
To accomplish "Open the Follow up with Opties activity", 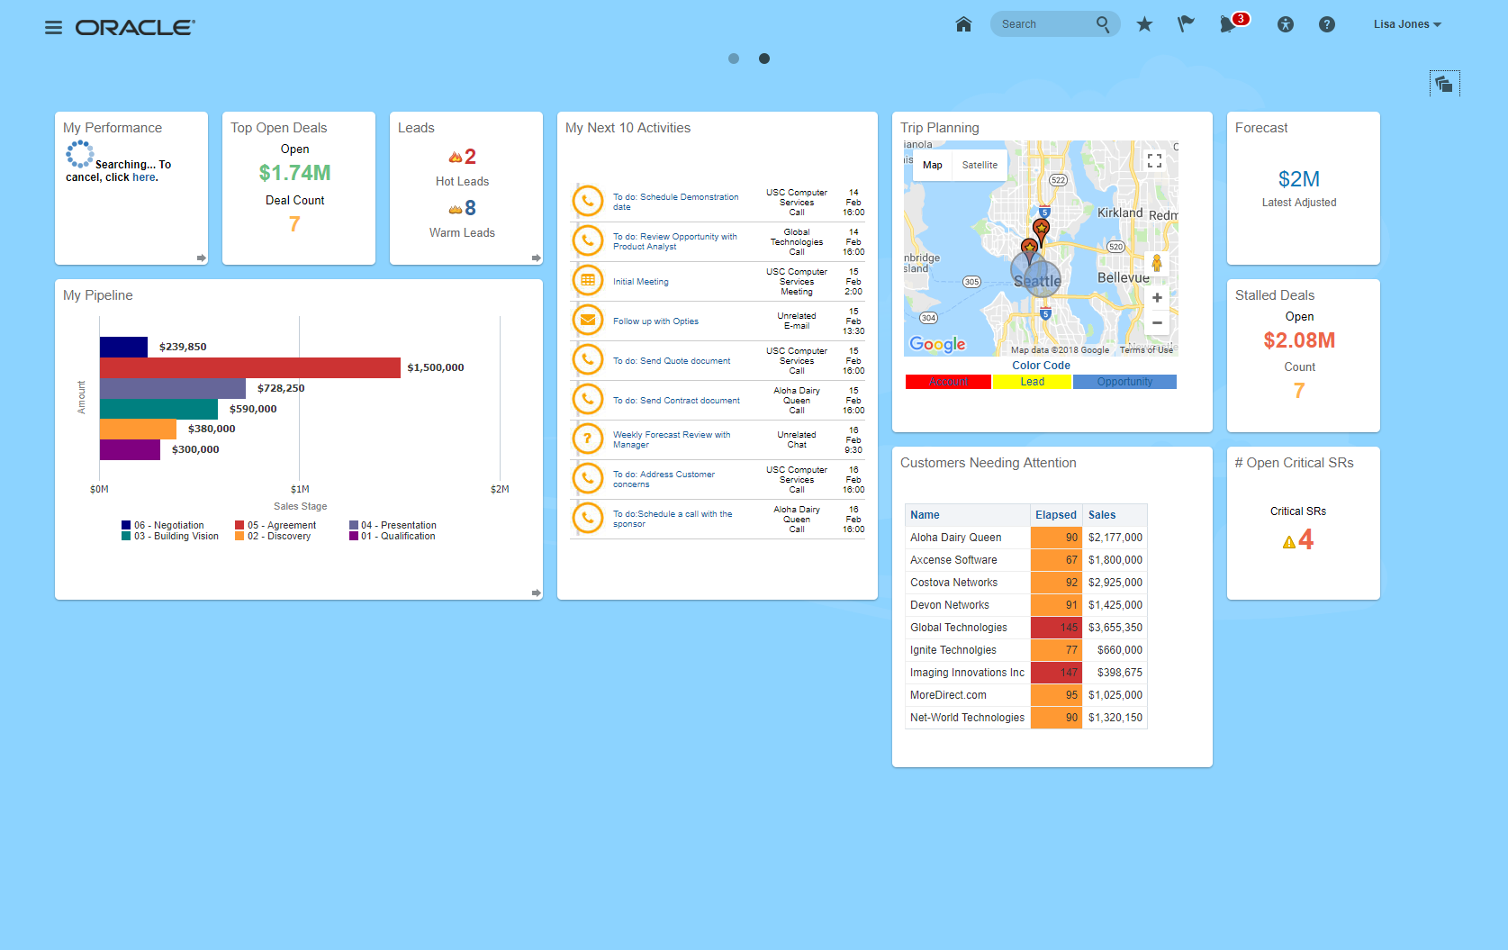I will point(655,321).
